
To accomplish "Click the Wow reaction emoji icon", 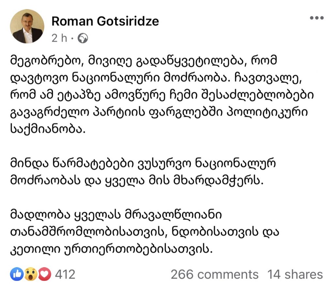I will pos(31,274).
